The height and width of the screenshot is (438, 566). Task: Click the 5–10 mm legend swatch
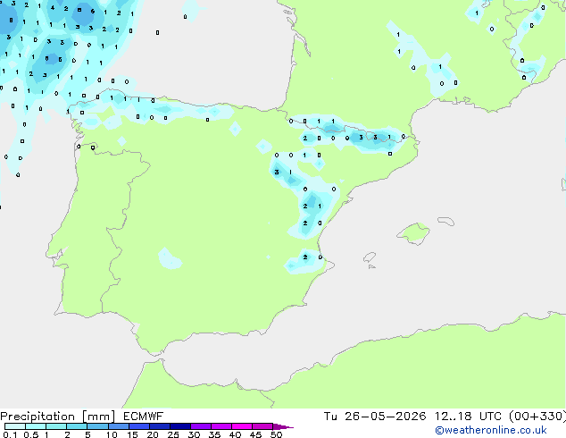pos(97,426)
